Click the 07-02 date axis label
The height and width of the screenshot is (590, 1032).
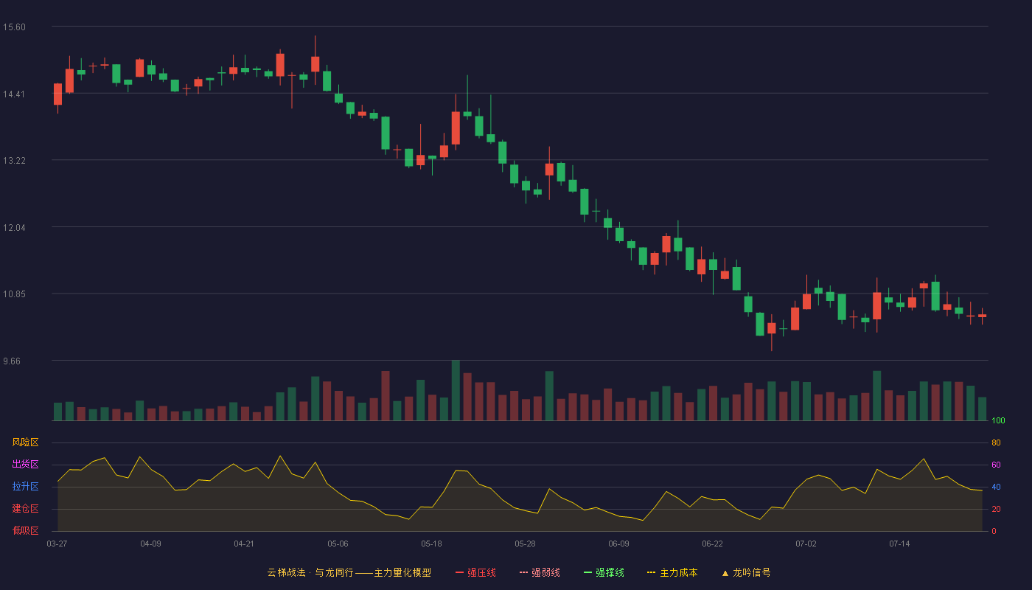[x=806, y=544]
